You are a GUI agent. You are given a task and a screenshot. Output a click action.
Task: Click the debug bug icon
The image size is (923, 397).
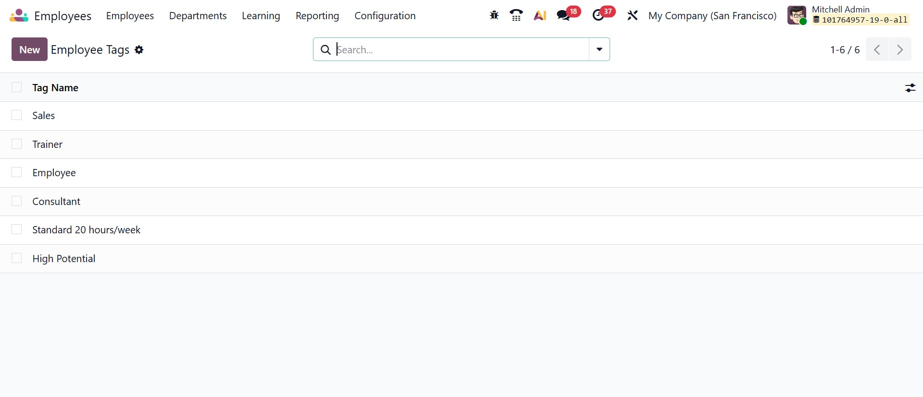[494, 15]
